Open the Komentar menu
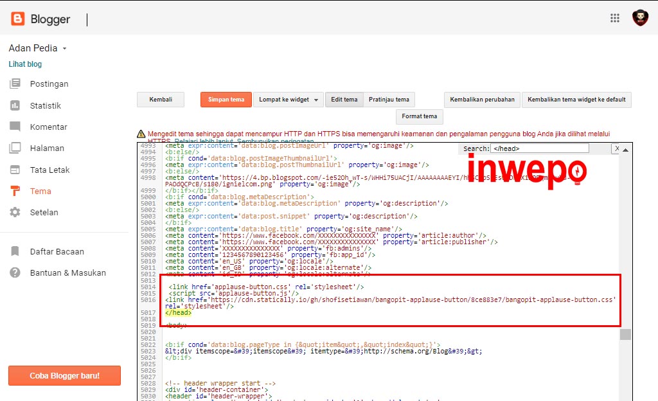The width and height of the screenshot is (658, 401). coord(49,127)
